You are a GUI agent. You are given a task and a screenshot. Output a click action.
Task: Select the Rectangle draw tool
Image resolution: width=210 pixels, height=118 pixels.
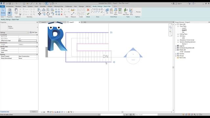click(x=94, y=10)
